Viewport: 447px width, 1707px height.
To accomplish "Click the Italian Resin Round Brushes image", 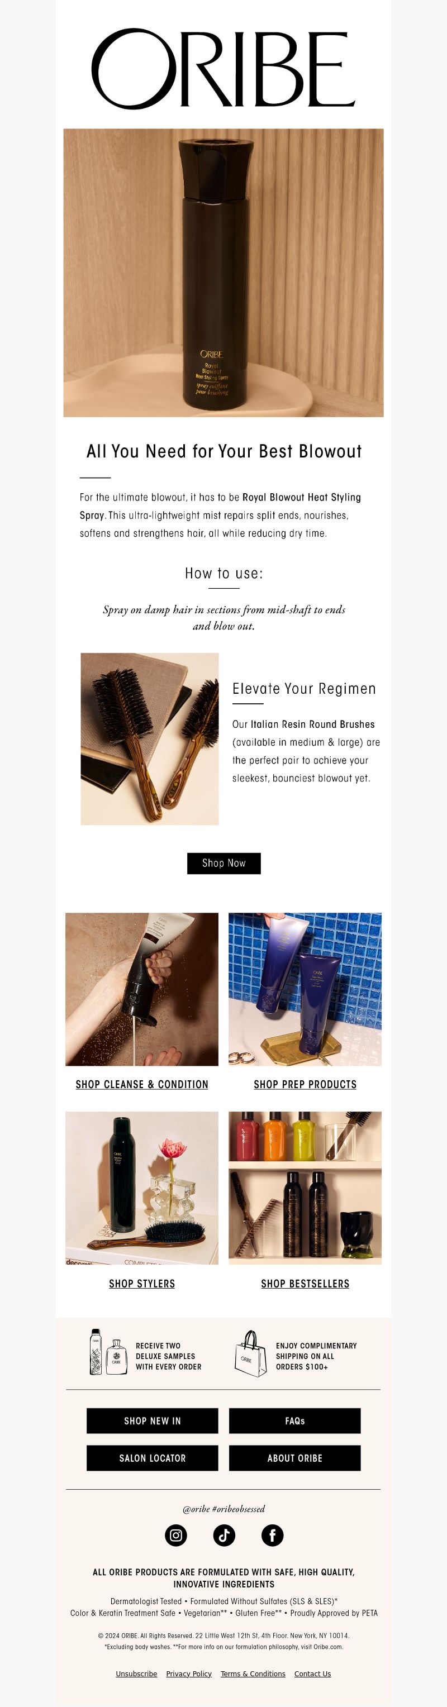I will click(150, 739).
